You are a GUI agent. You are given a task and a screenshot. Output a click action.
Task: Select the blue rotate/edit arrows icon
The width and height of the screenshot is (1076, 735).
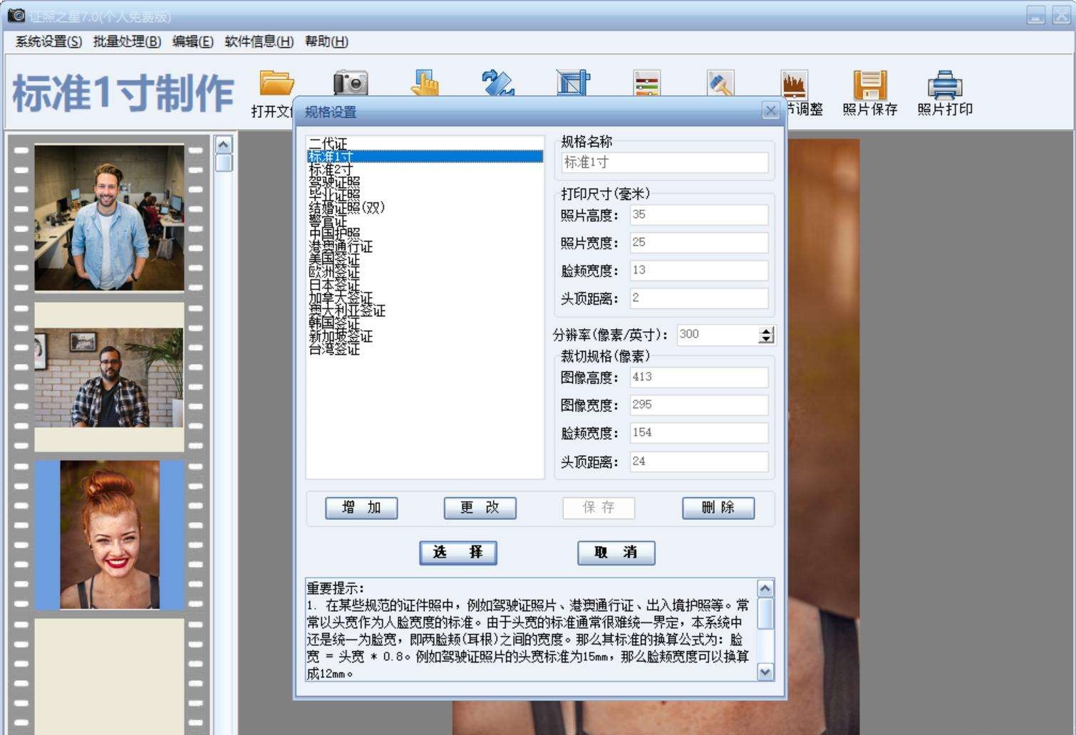(498, 82)
